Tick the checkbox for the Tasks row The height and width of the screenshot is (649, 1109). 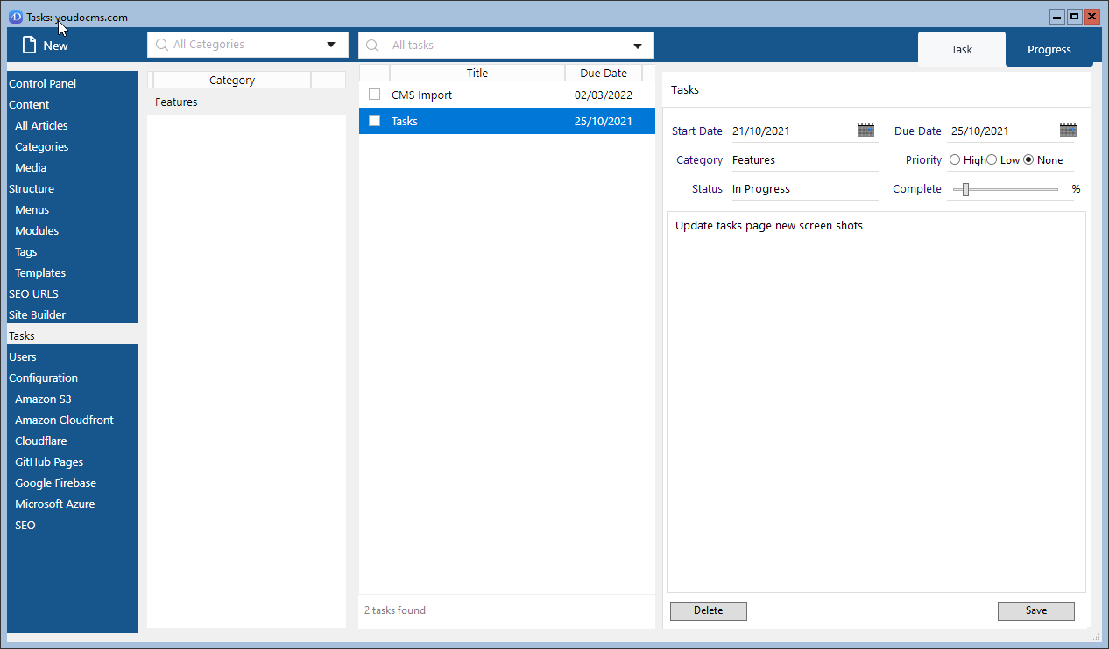tap(375, 121)
